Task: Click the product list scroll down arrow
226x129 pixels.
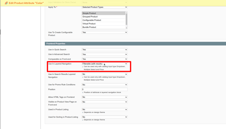Action: click(x=126, y=28)
